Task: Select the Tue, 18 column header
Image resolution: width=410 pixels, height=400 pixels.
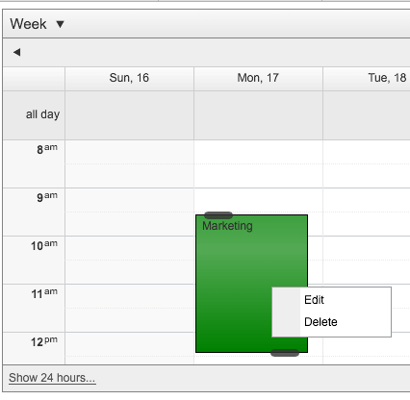Action: point(367,79)
